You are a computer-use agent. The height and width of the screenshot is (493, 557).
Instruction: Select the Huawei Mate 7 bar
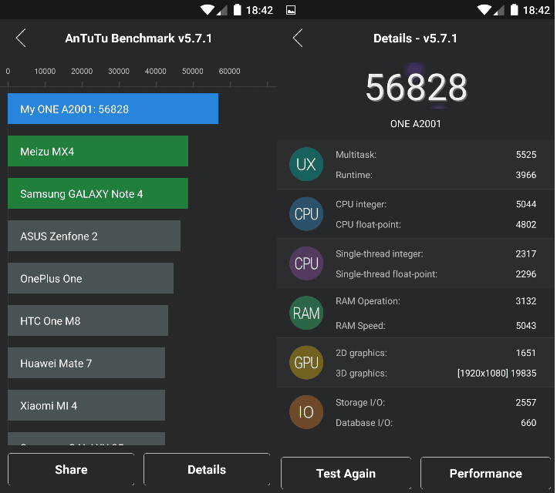click(x=86, y=363)
